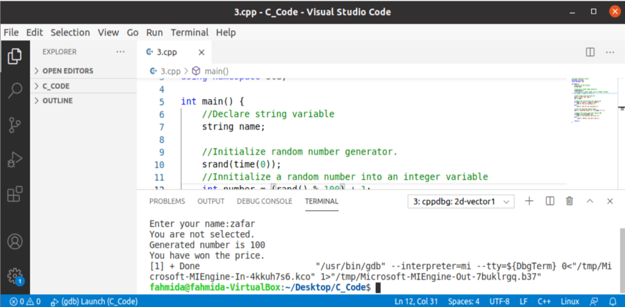The image size is (625, 307).
Task: Open the Accounts menu icon
Action: (x=15, y=242)
